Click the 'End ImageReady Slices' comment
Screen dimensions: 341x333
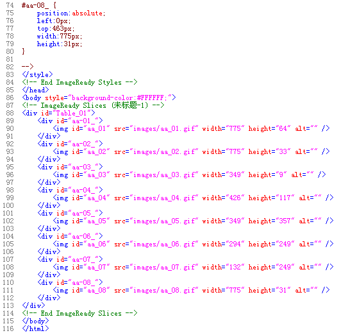pos(79,313)
